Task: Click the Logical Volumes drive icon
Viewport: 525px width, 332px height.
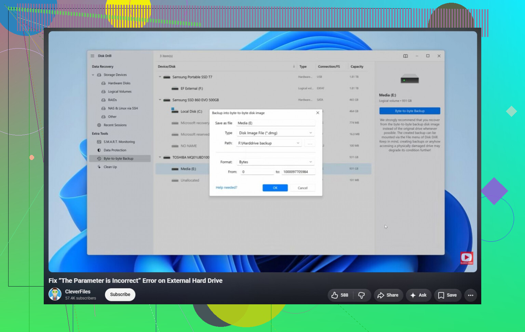Action: 104,92
